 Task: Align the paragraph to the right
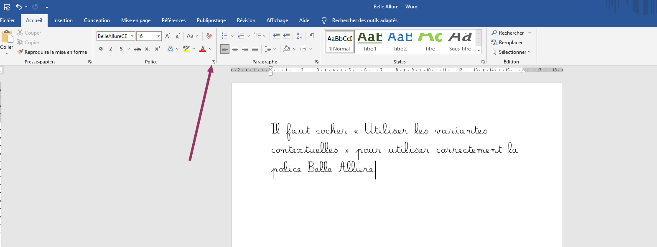click(245, 49)
